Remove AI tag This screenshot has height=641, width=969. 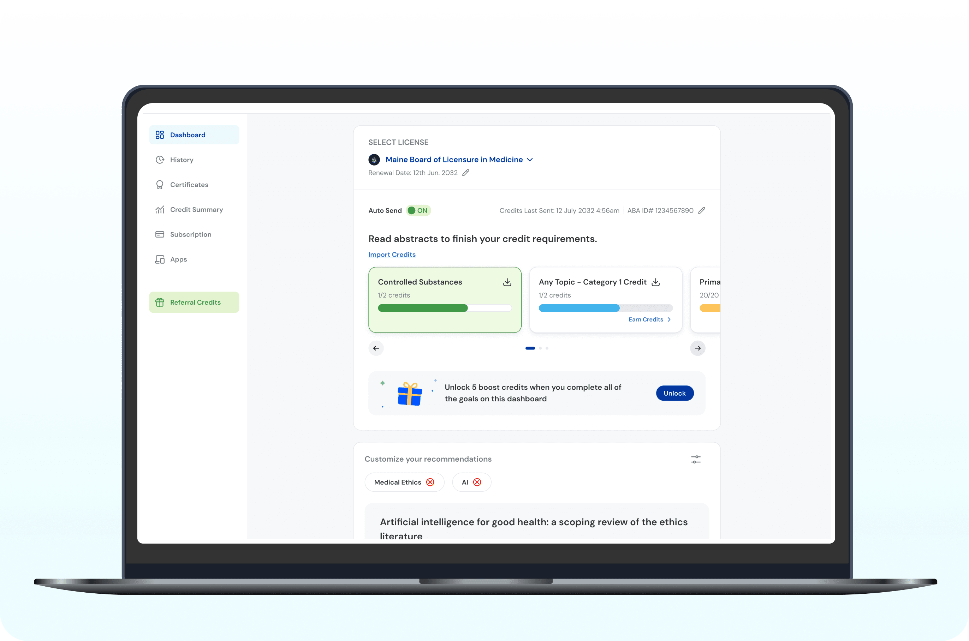(x=477, y=483)
